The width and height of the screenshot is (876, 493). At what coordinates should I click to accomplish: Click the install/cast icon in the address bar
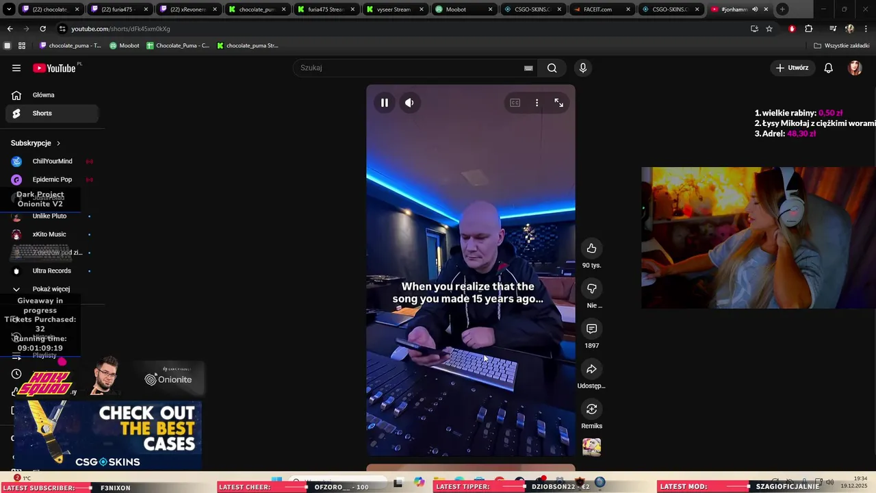click(x=754, y=29)
